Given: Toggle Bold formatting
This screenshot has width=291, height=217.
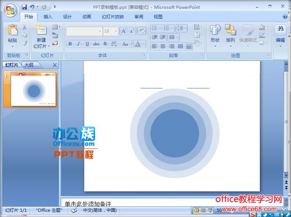Looking at the screenshot, I should [70, 44].
